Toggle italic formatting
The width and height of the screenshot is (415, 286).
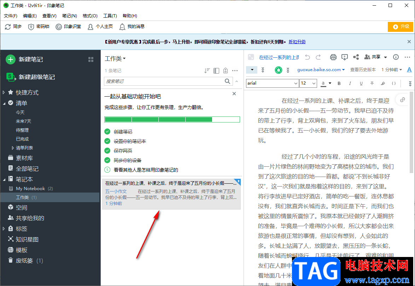(x=350, y=83)
